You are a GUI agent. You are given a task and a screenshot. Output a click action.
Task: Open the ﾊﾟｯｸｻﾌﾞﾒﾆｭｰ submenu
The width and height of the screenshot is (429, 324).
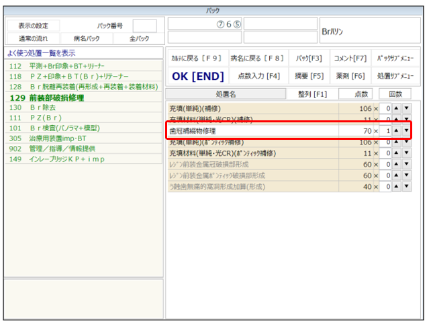(x=395, y=58)
